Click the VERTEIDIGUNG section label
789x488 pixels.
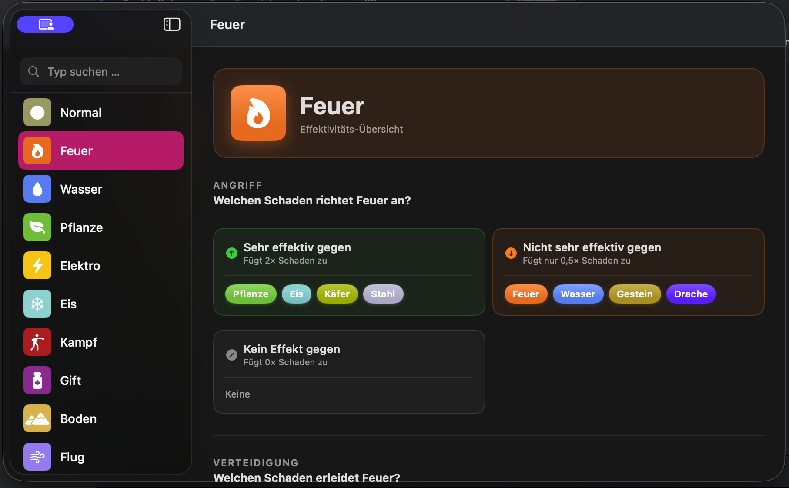pyautogui.click(x=256, y=463)
